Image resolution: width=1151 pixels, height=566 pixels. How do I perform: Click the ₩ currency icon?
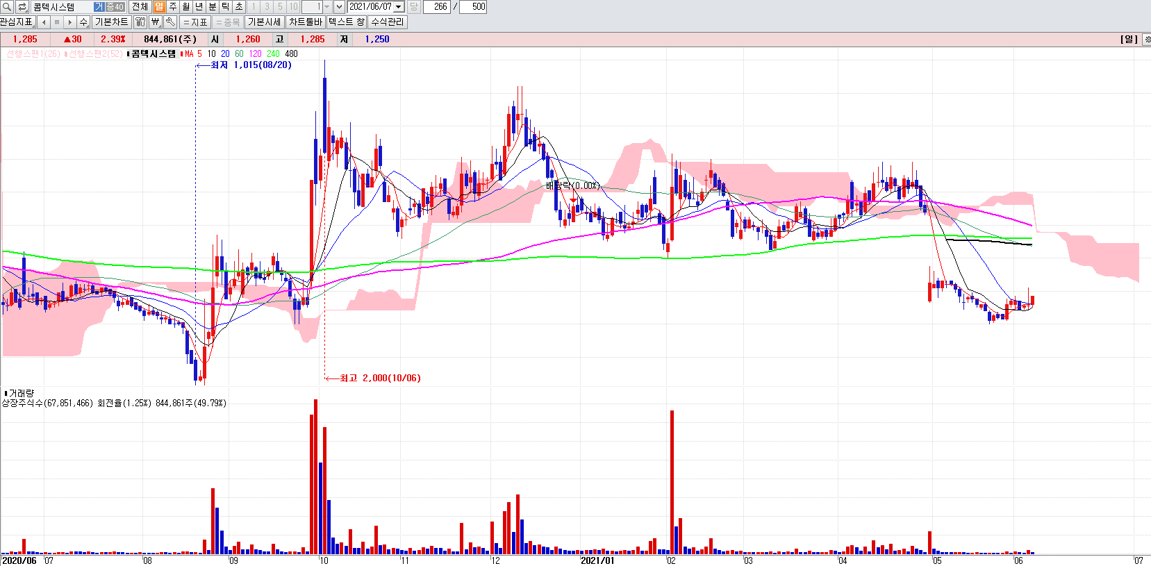point(155,22)
